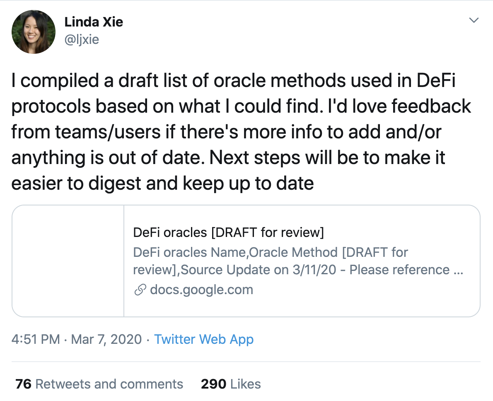Click the number 76 in retweet stats

pos(24,384)
